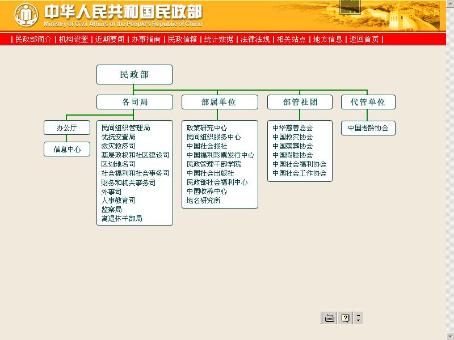This screenshot has height=340, width=454.
Task: Click the 监察局 link
Action: tap(111, 210)
